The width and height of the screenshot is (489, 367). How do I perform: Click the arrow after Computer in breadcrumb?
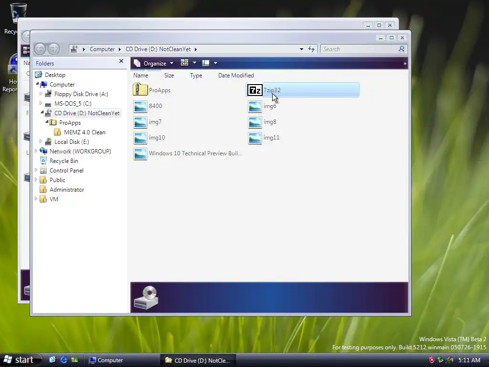120,49
